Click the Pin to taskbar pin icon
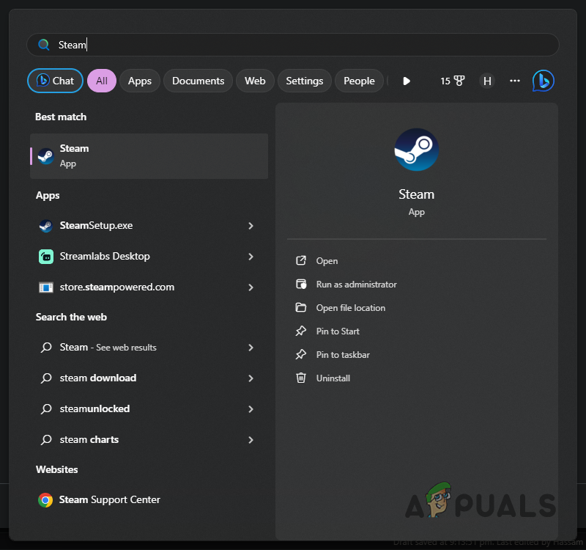The image size is (586, 550). [301, 355]
